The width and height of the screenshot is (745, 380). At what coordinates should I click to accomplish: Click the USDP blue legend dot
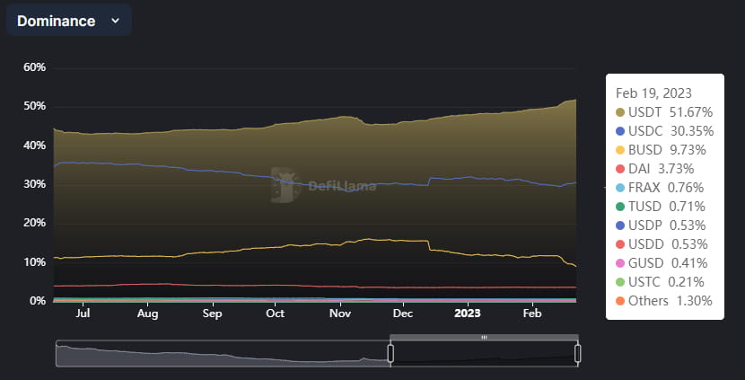(619, 225)
